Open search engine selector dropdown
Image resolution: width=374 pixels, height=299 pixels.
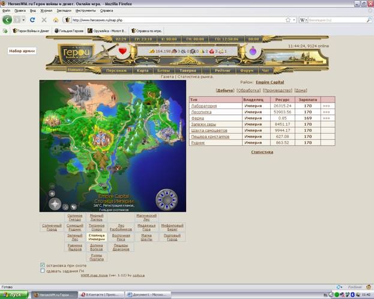tap(303, 20)
